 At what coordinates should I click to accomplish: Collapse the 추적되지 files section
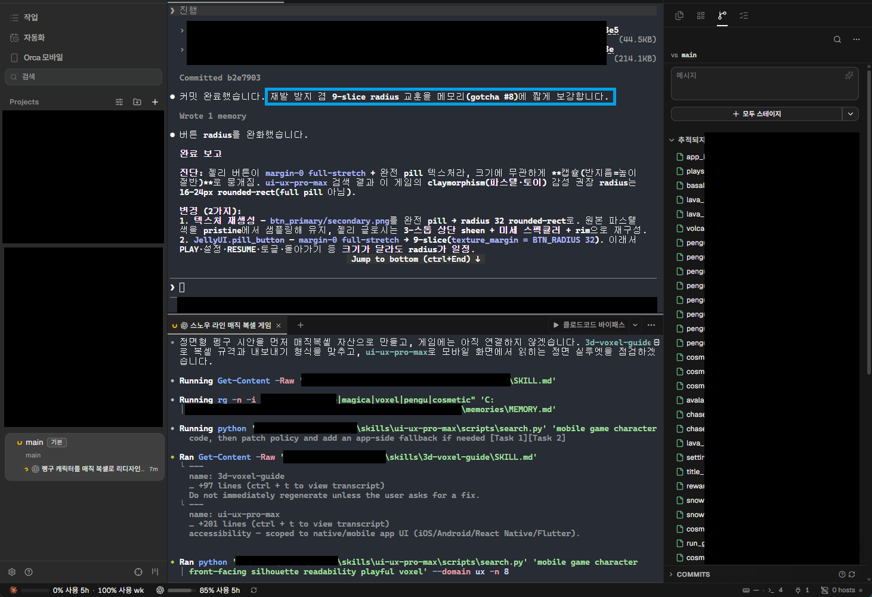[672, 140]
